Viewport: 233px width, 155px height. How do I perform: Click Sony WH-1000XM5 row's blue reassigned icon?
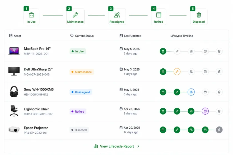click(191, 92)
